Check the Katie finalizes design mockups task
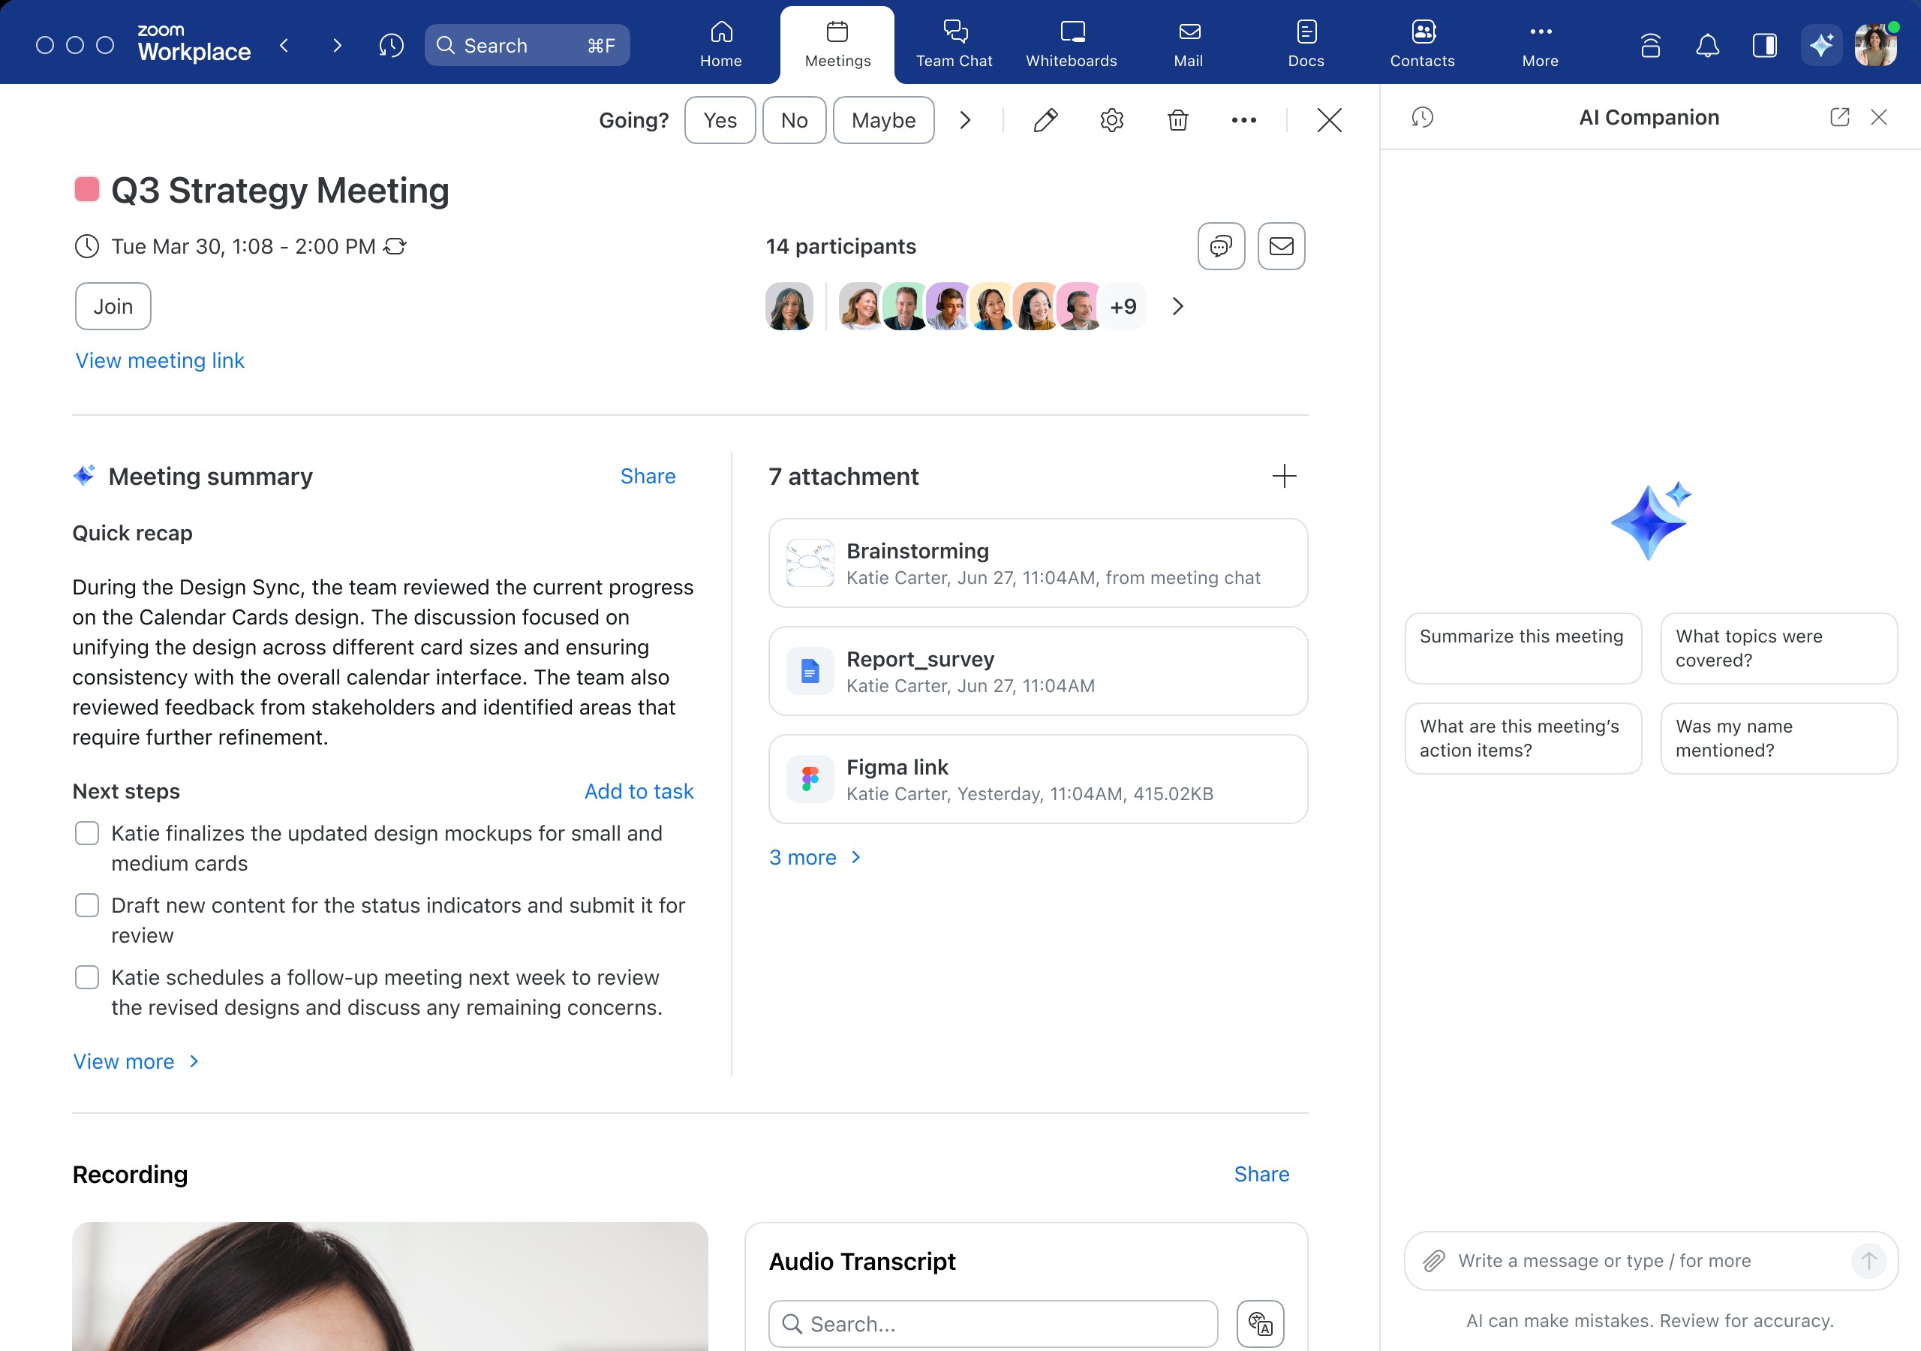1921x1351 pixels. tap(87, 833)
